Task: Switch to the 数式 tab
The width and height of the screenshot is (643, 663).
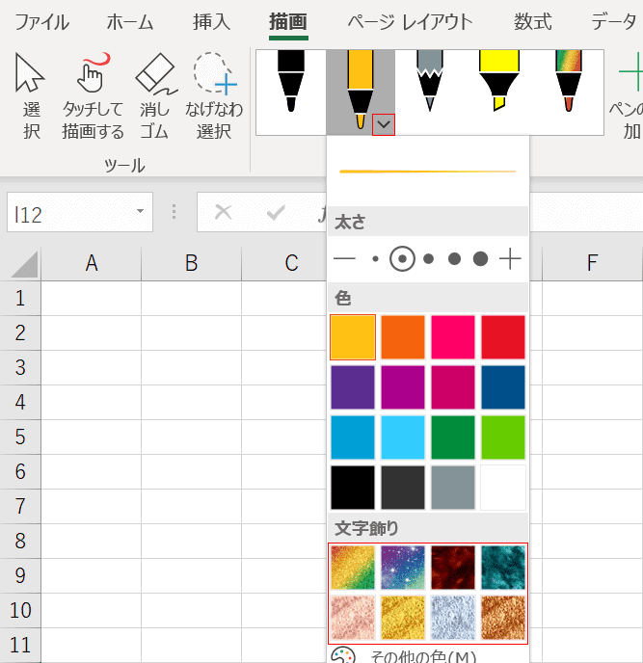Action: tap(532, 21)
